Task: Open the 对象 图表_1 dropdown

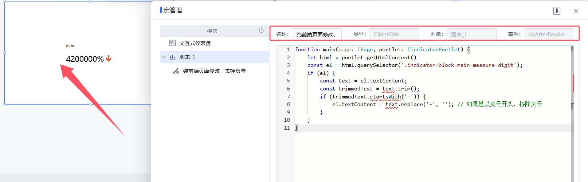Action: pos(471,34)
